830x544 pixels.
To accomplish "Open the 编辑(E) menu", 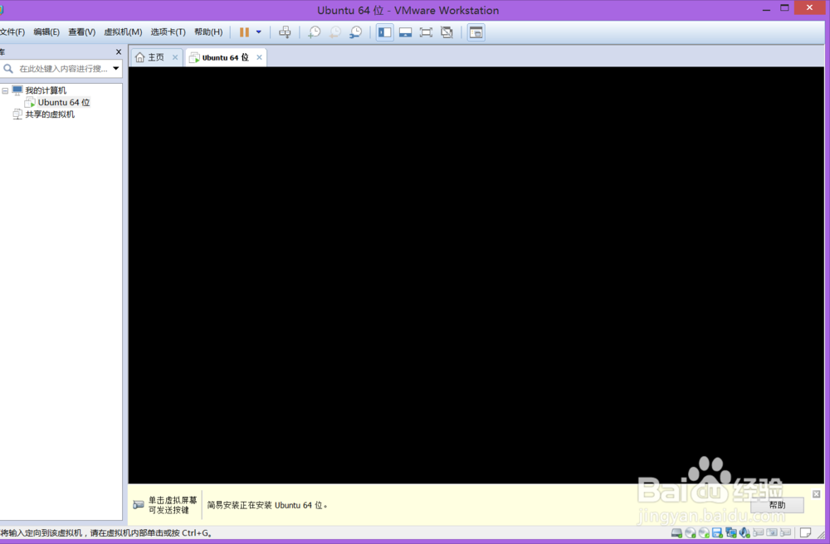I will click(x=46, y=32).
